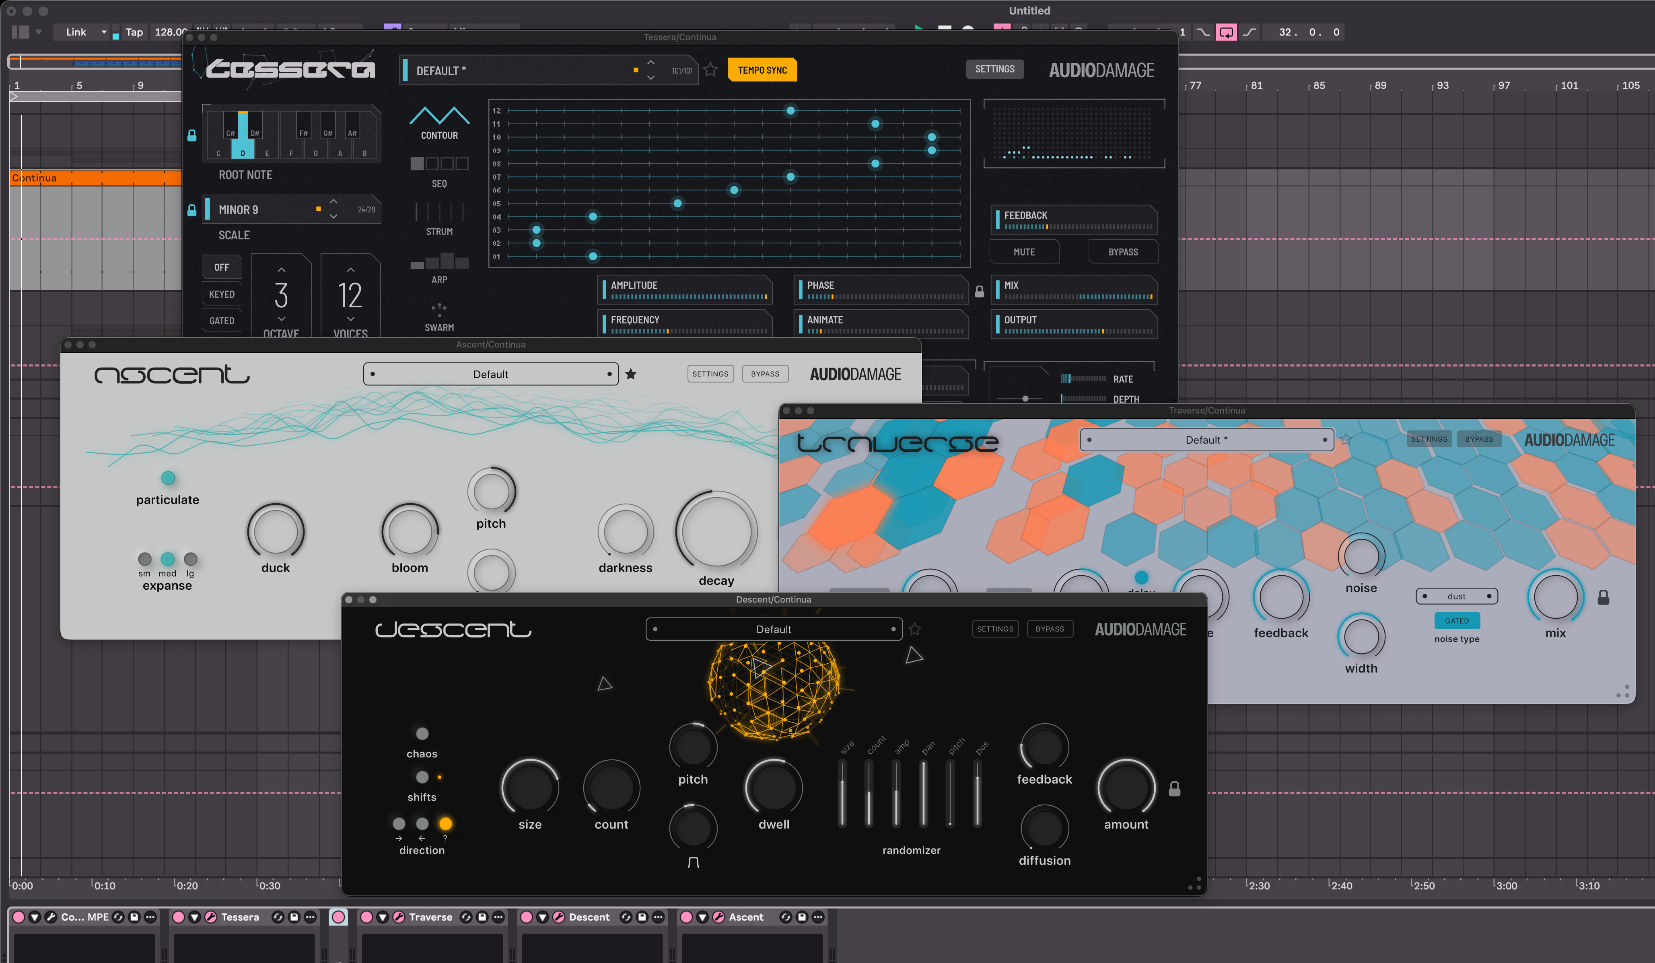Image resolution: width=1655 pixels, height=963 pixels.
Task: Select the F# key on Tessera keyboard
Action: [303, 124]
